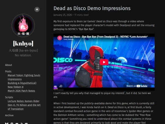Read Marvel Tokon: Fighting Souls Impressions post
The height and width of the screenshot is (124, 165).
(24, 77)
